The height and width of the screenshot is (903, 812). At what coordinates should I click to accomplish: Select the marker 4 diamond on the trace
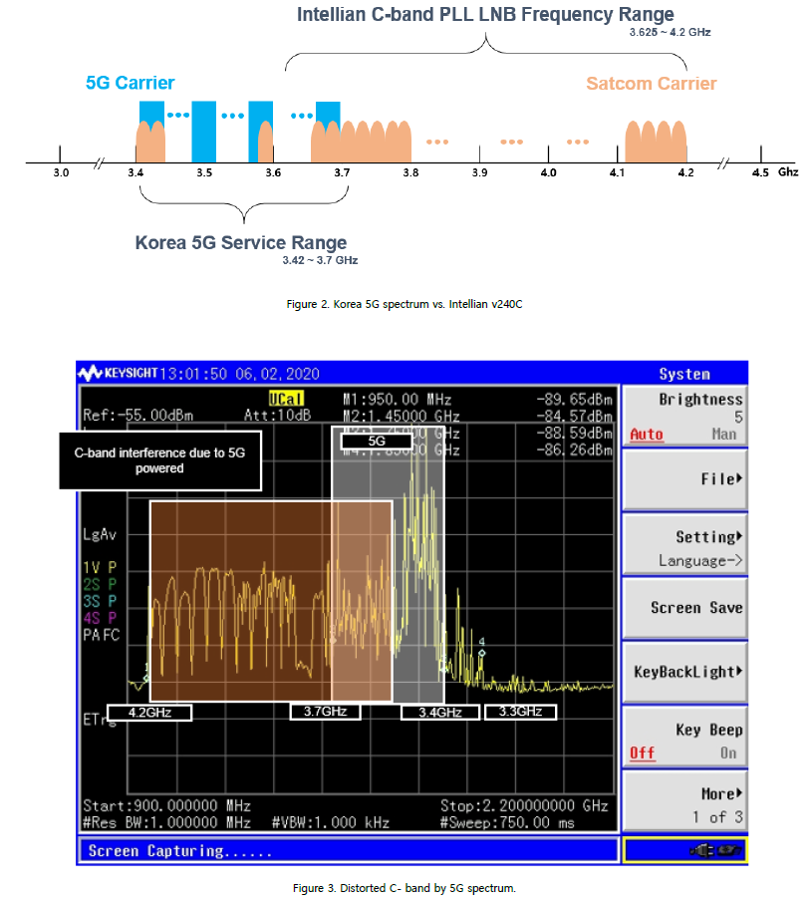[x=481, y=653]
